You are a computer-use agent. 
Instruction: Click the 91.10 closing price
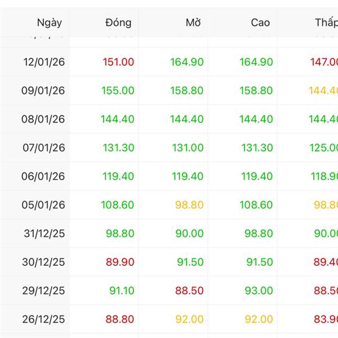coord(122,291)
